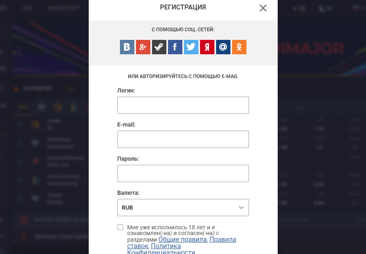
Task: Close the РЕГИСТРАЦИЯ dialog with the X
Action: 263,8
